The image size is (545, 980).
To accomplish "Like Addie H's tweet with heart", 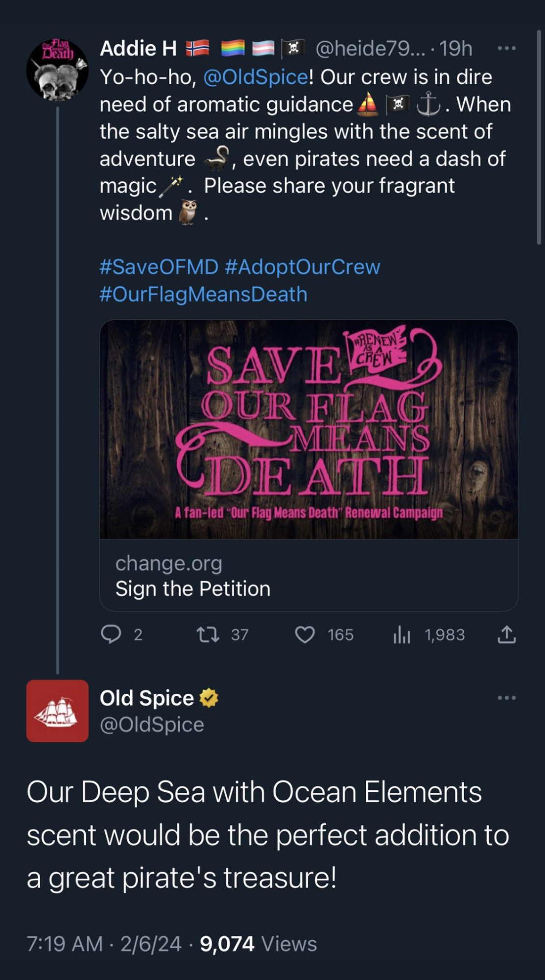I will coord(305,635).
